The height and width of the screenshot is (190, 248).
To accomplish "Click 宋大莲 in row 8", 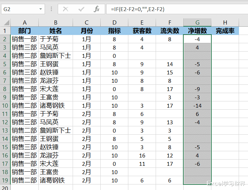I will 49,89.
